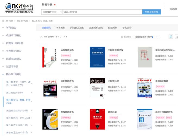Expand the 卓越期刊导航 sidebar section
Screen dimensions: 178x136
pyautogui.click(x=13, y=35)
